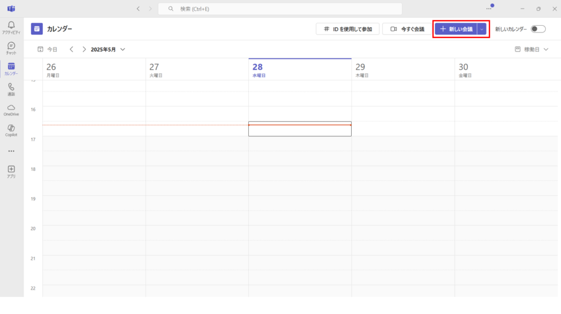Select Friday 30 column header
Viewport: 561px width, 314px height.
tap(506, 70)
